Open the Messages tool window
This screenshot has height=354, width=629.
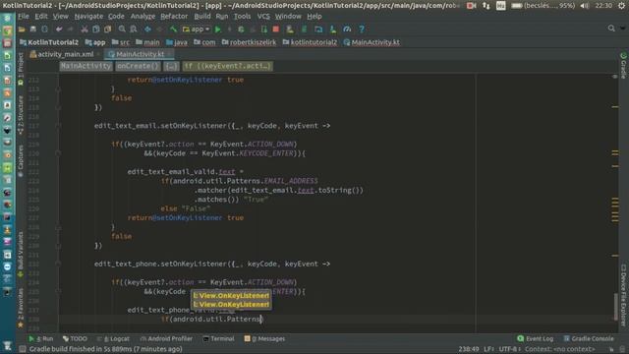point(264,338)
